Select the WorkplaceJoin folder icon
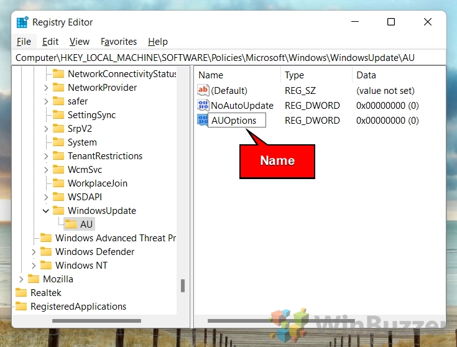457x347 pixels. (58, 183)
